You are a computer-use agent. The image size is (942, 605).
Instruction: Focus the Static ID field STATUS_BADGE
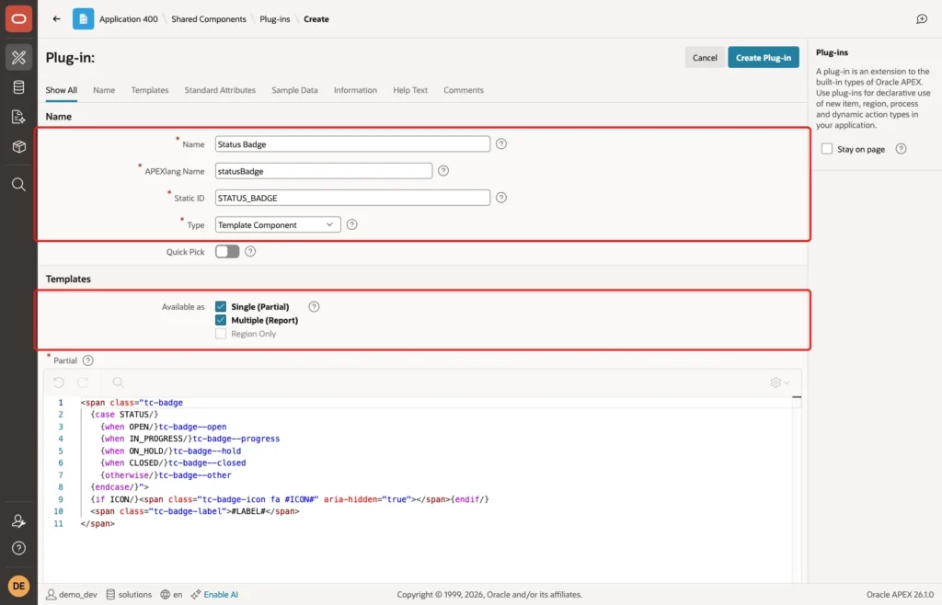(352, 198)
